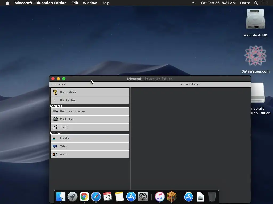Zoom the Minecraft window with the green button
The height and width of the screenshot is (204, 273).
pyautogui.click(x=64, y=79)
